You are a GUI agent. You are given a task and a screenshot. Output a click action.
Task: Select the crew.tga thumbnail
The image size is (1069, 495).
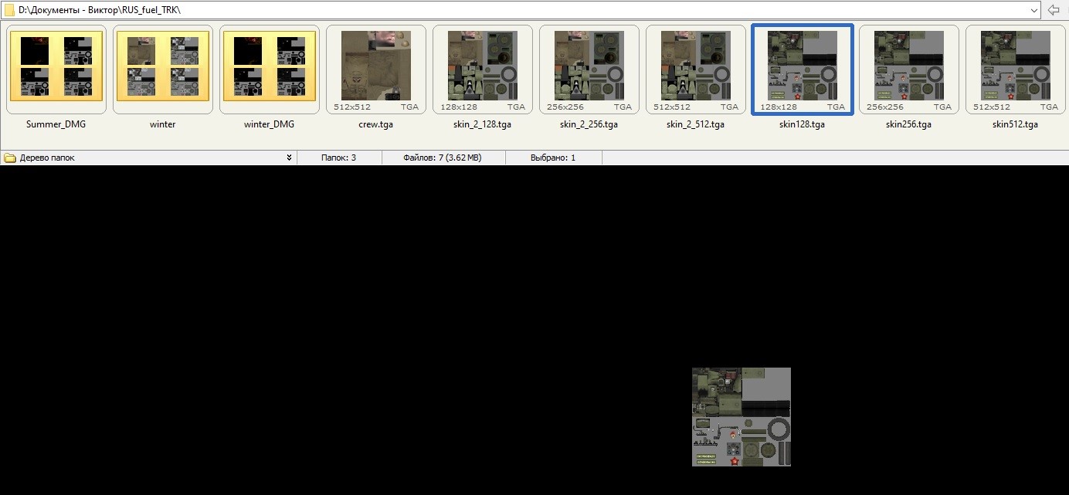(376, 70)
